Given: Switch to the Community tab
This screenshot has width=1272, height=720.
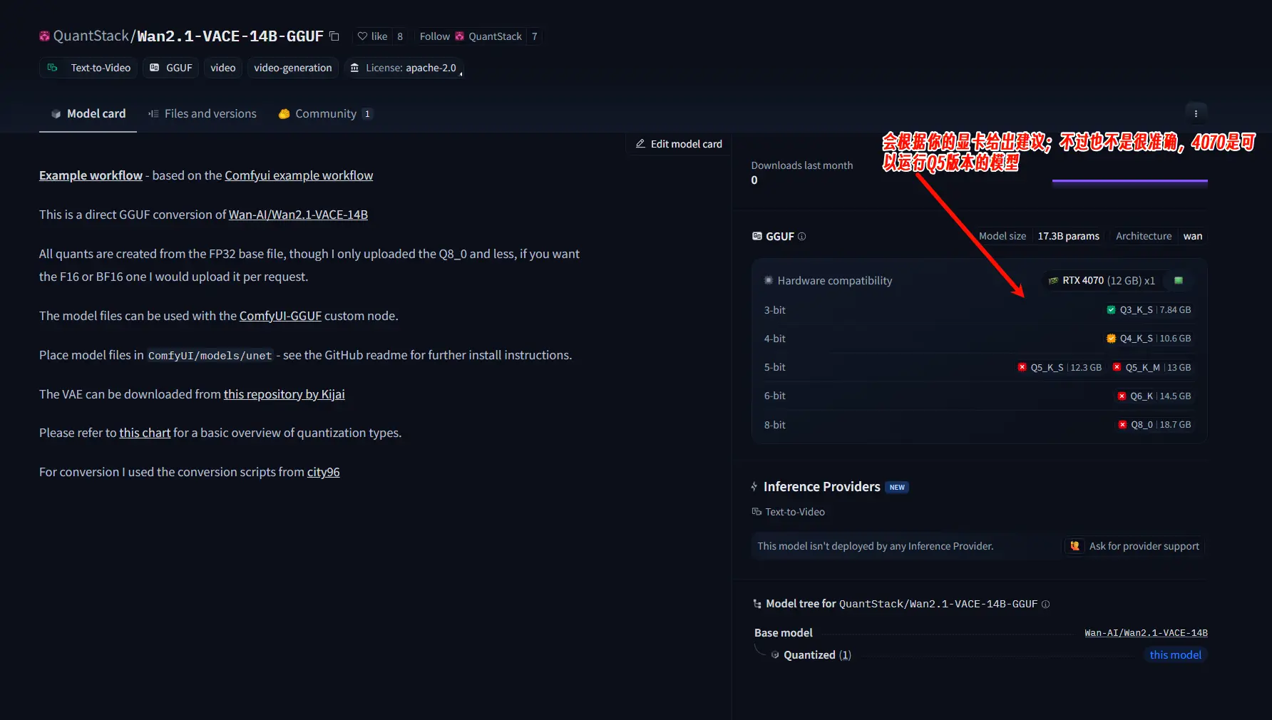Looking at the screenshot, I should point(325,113).
